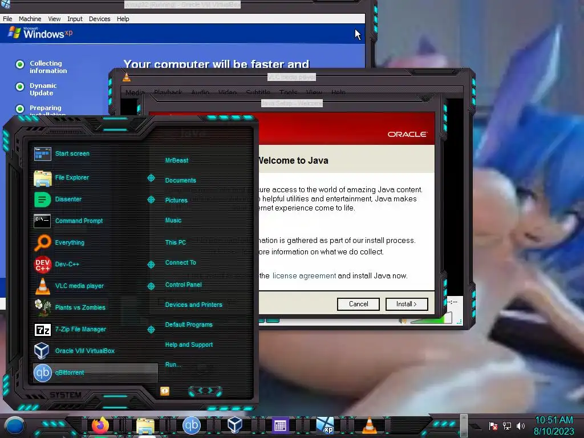Screen dimensions: 584x438
Task: Adjust VLC volume slider
Action: [431, 319]
